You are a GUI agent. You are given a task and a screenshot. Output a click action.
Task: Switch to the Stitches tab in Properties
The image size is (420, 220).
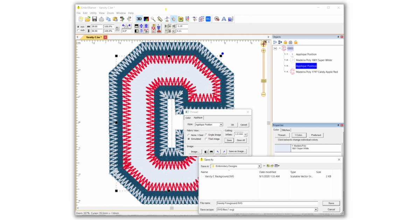286,130
